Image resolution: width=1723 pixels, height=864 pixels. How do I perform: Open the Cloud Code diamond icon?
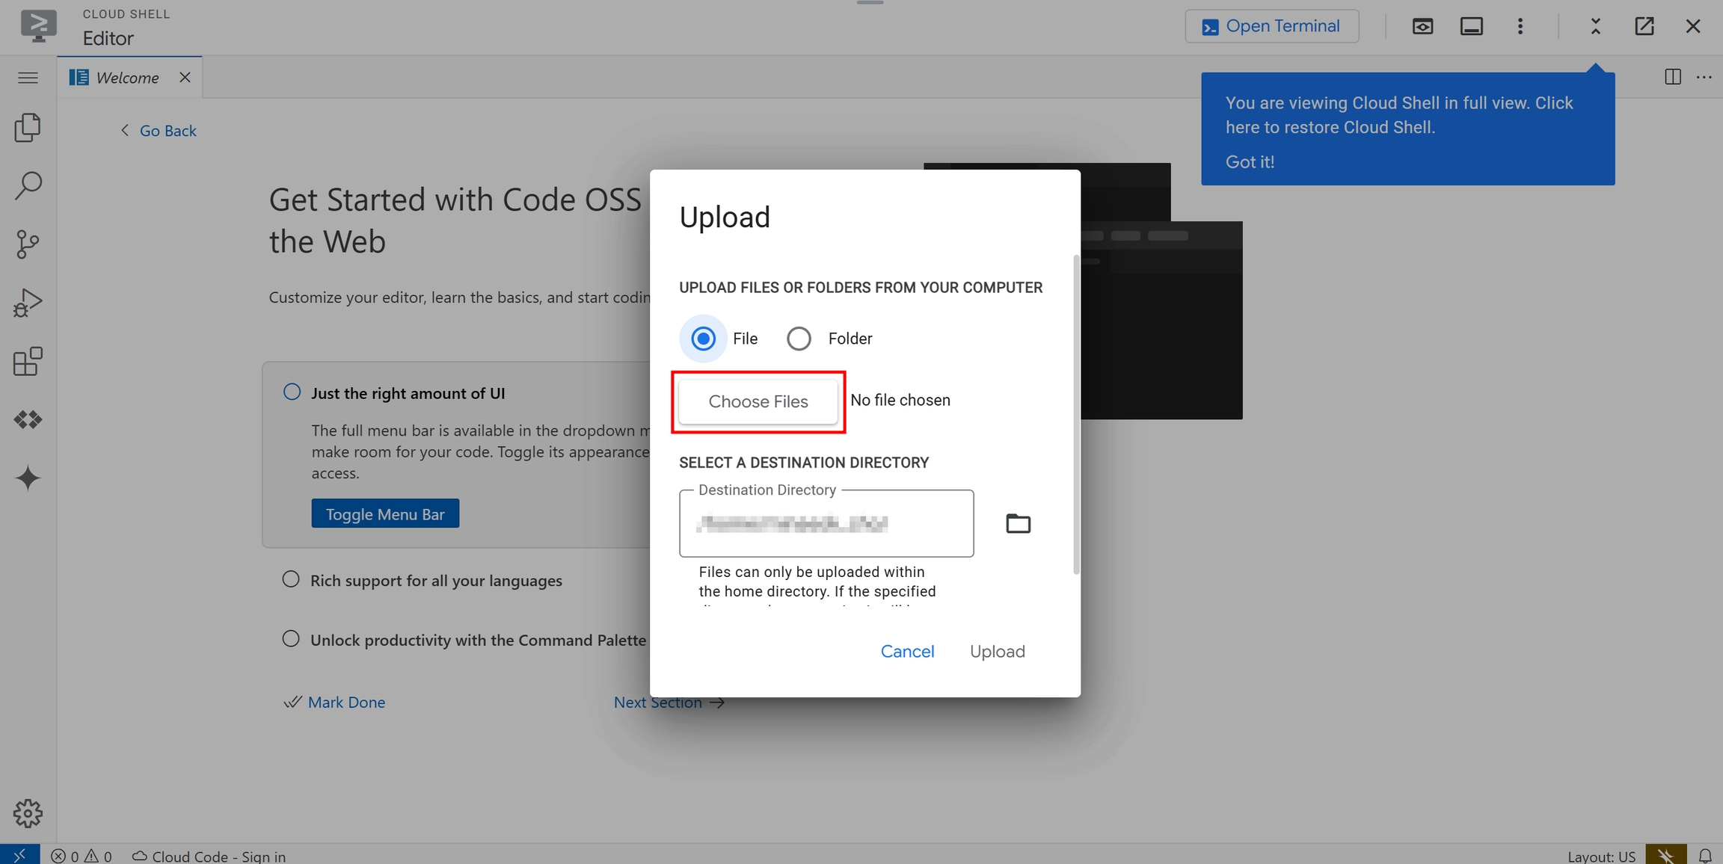point(28,420)
